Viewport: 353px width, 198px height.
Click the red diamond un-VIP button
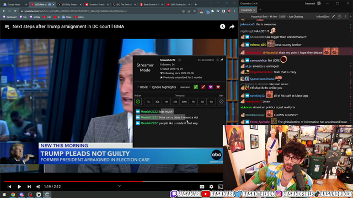218,87
